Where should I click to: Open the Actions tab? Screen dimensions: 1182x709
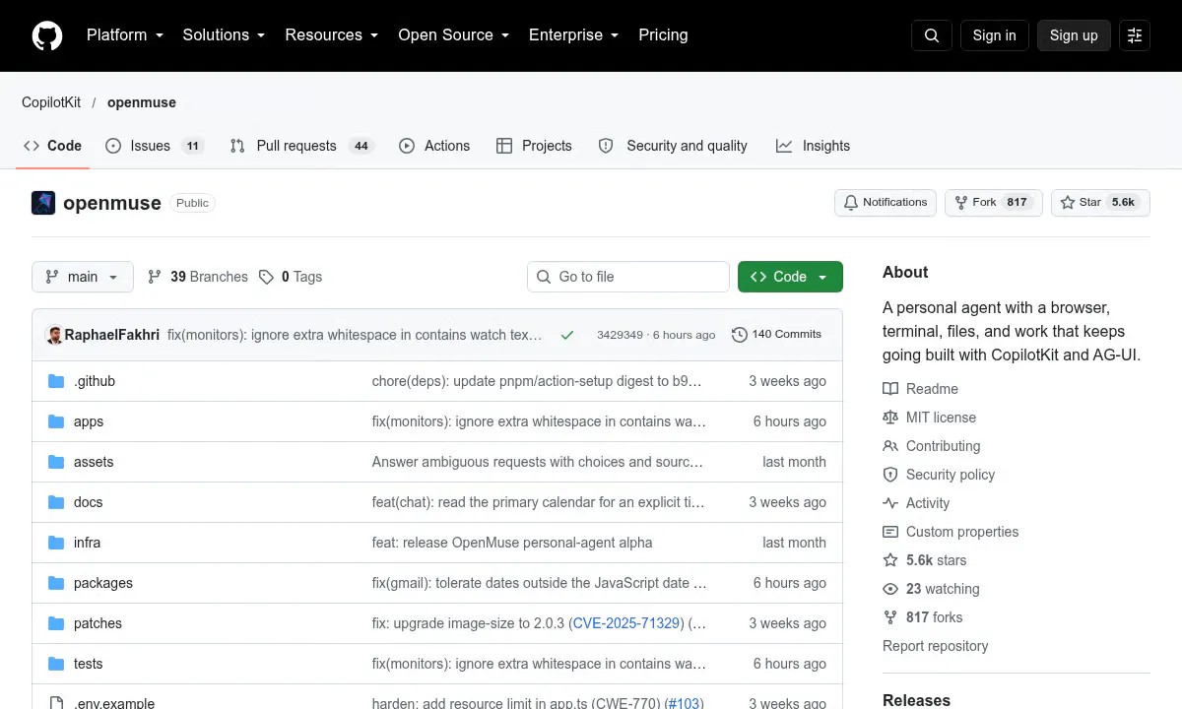[x=434, y=146]
